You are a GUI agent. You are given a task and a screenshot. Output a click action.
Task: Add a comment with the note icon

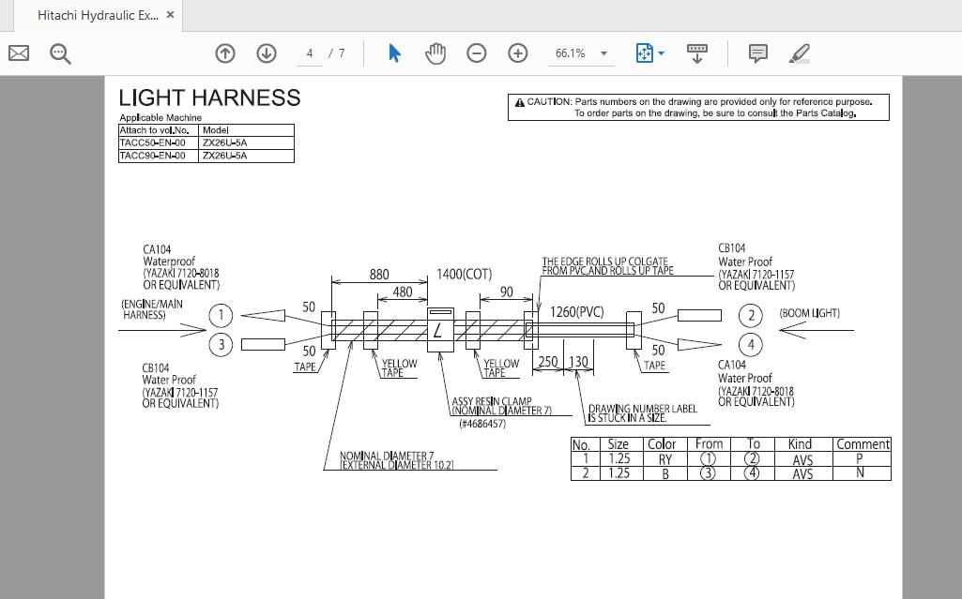click(758, 53)
